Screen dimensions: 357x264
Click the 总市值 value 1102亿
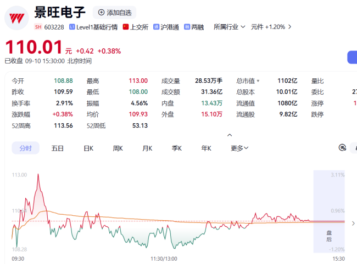click(287, 81)
